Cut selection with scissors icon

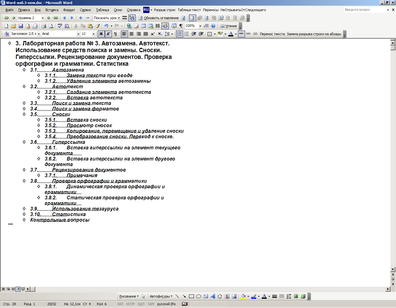[76, 26]
